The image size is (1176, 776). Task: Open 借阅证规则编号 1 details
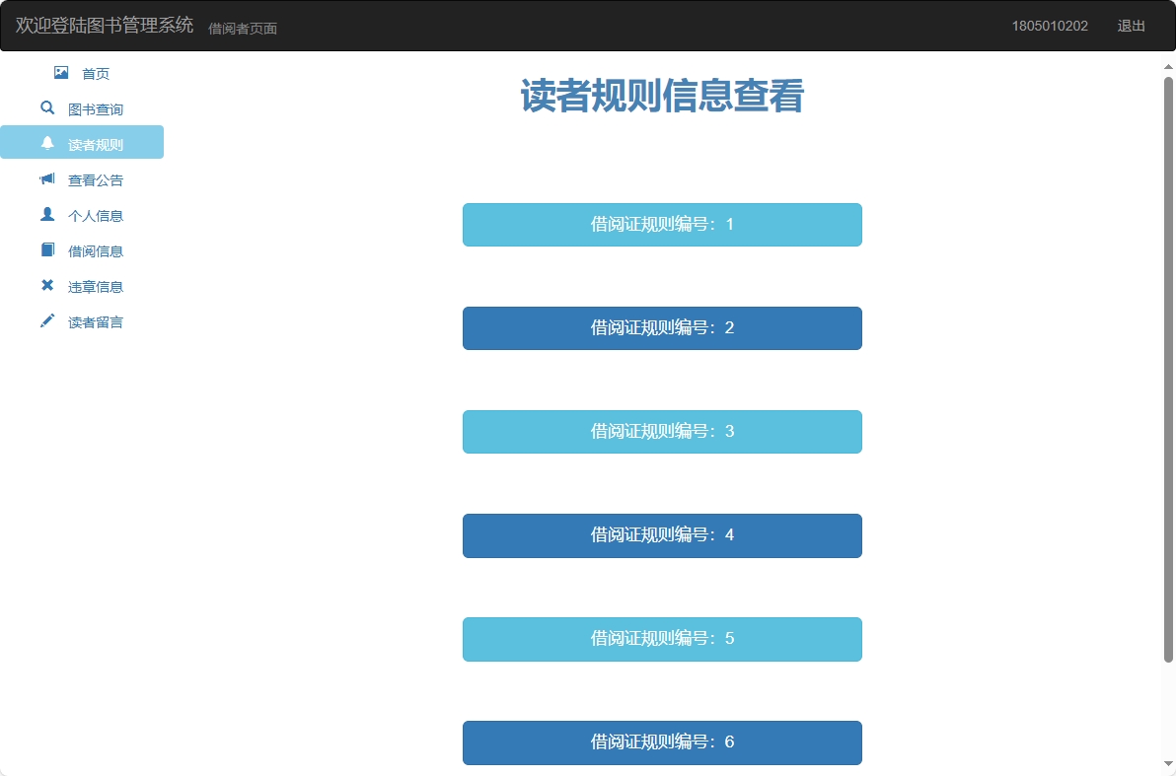pyautogui.click(x=661, y=224)
